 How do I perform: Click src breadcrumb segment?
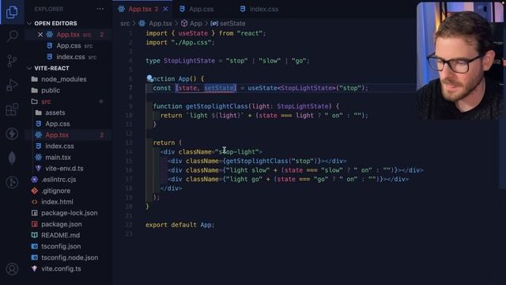pos(125,24)
